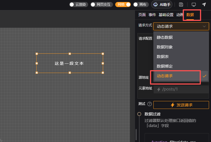
Task: Click the lightning icon in 元素地址 field
Action: pyautogui.click(x=159, y=89)
